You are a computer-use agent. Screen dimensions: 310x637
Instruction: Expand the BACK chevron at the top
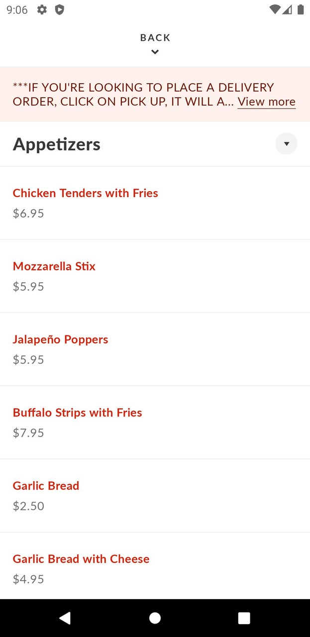coord(155,52)
